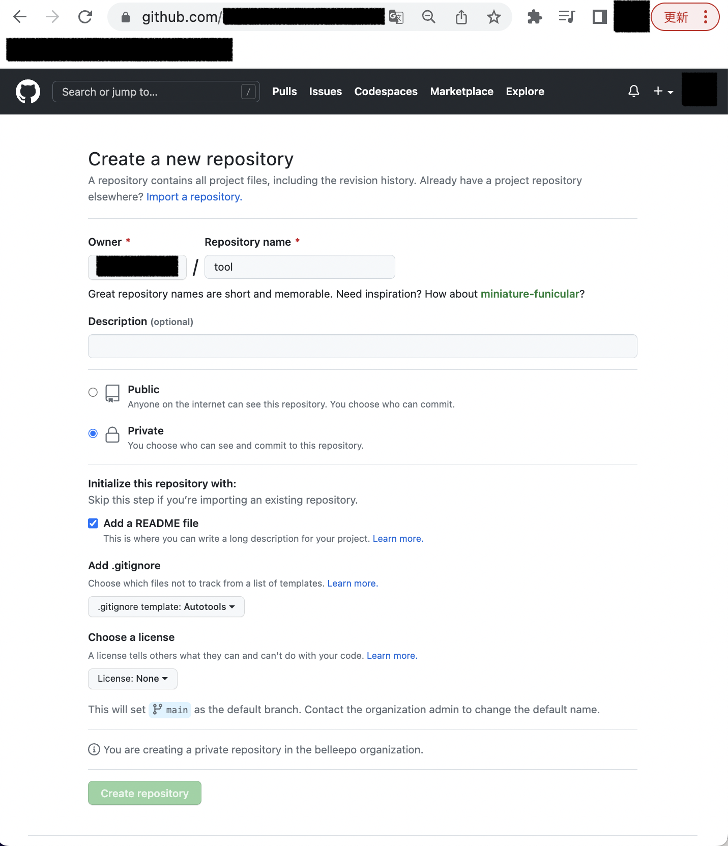Open the Extensions puzzle piece icon
Image resolution: width=728 pixels, height=846 pixels.
click(x=534, y=17)
